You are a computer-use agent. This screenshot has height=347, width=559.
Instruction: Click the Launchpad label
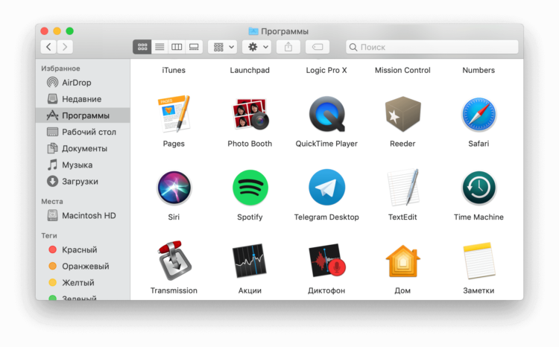pyautogui.click(x=250, y=70)
